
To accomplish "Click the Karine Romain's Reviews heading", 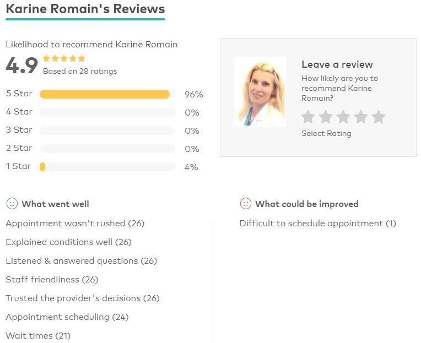I will pos(85,9).
